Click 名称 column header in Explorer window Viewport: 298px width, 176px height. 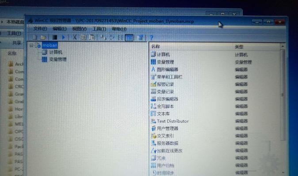coord(12,54)
